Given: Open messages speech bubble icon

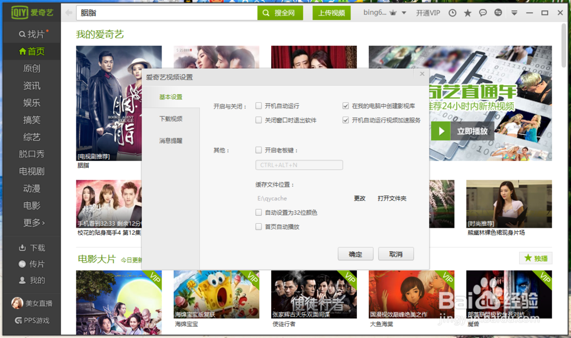Looking at the screenshot, I should (x=483, y=13).
